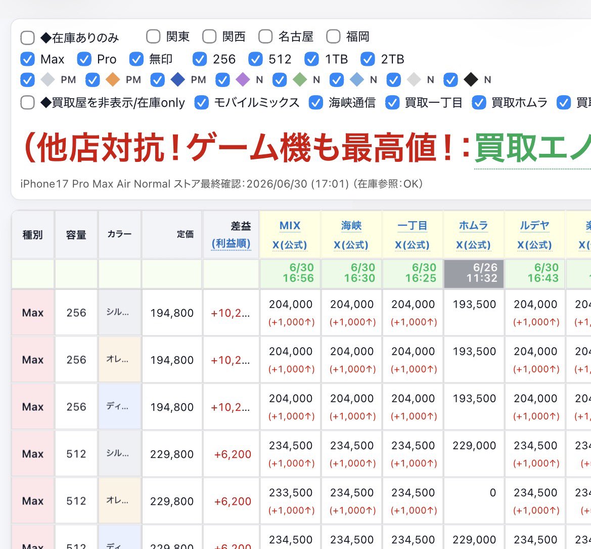The width and height of the screenshot is (591, 549).
Task: Open X(公式) link under ルデヤ
Action: [534, 245]
